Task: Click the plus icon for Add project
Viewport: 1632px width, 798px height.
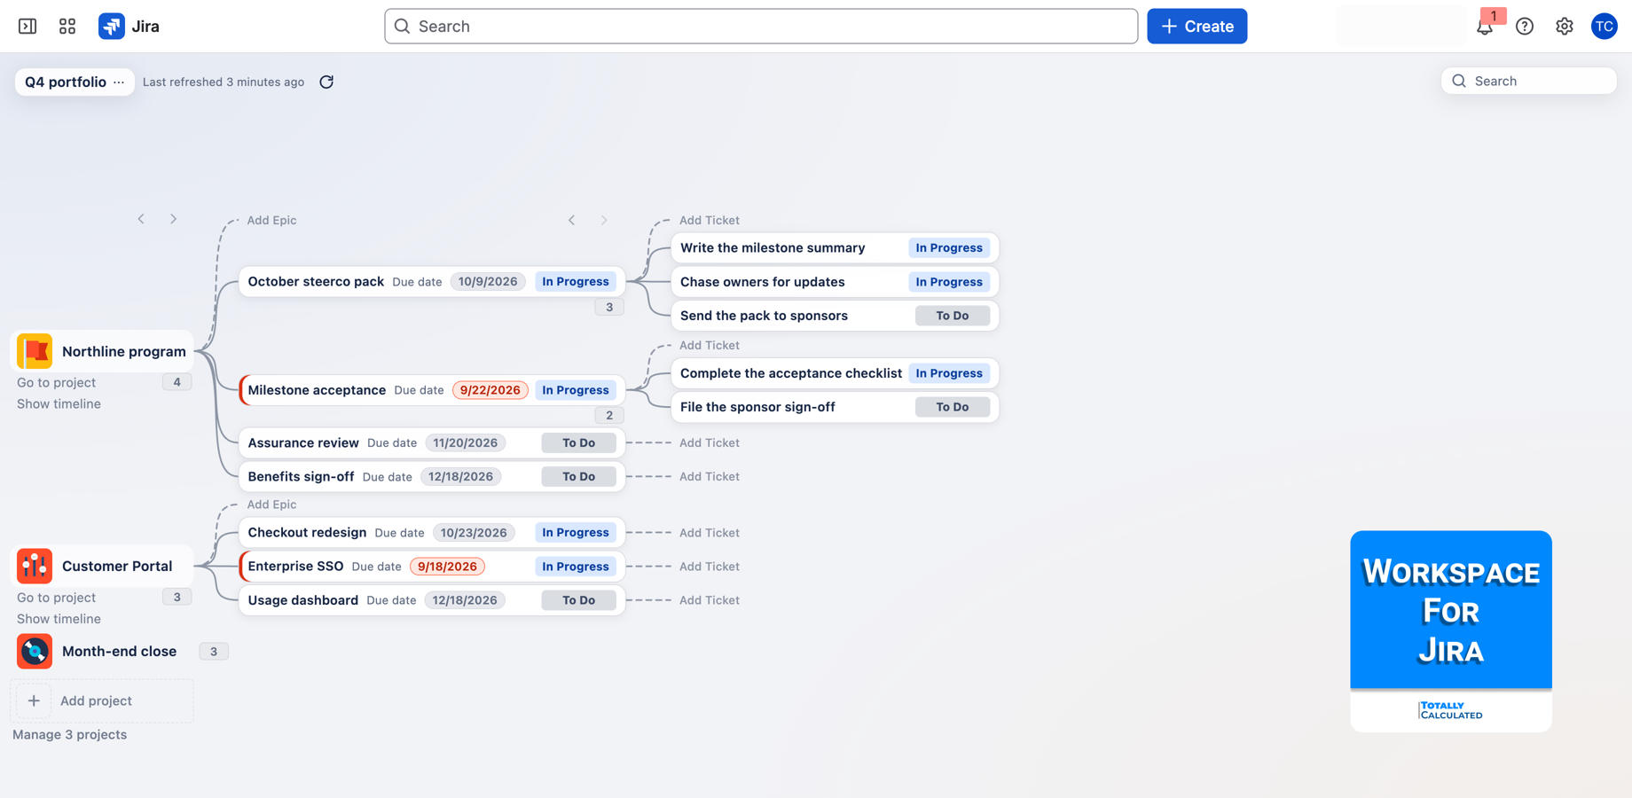Action: coord(34,700)
